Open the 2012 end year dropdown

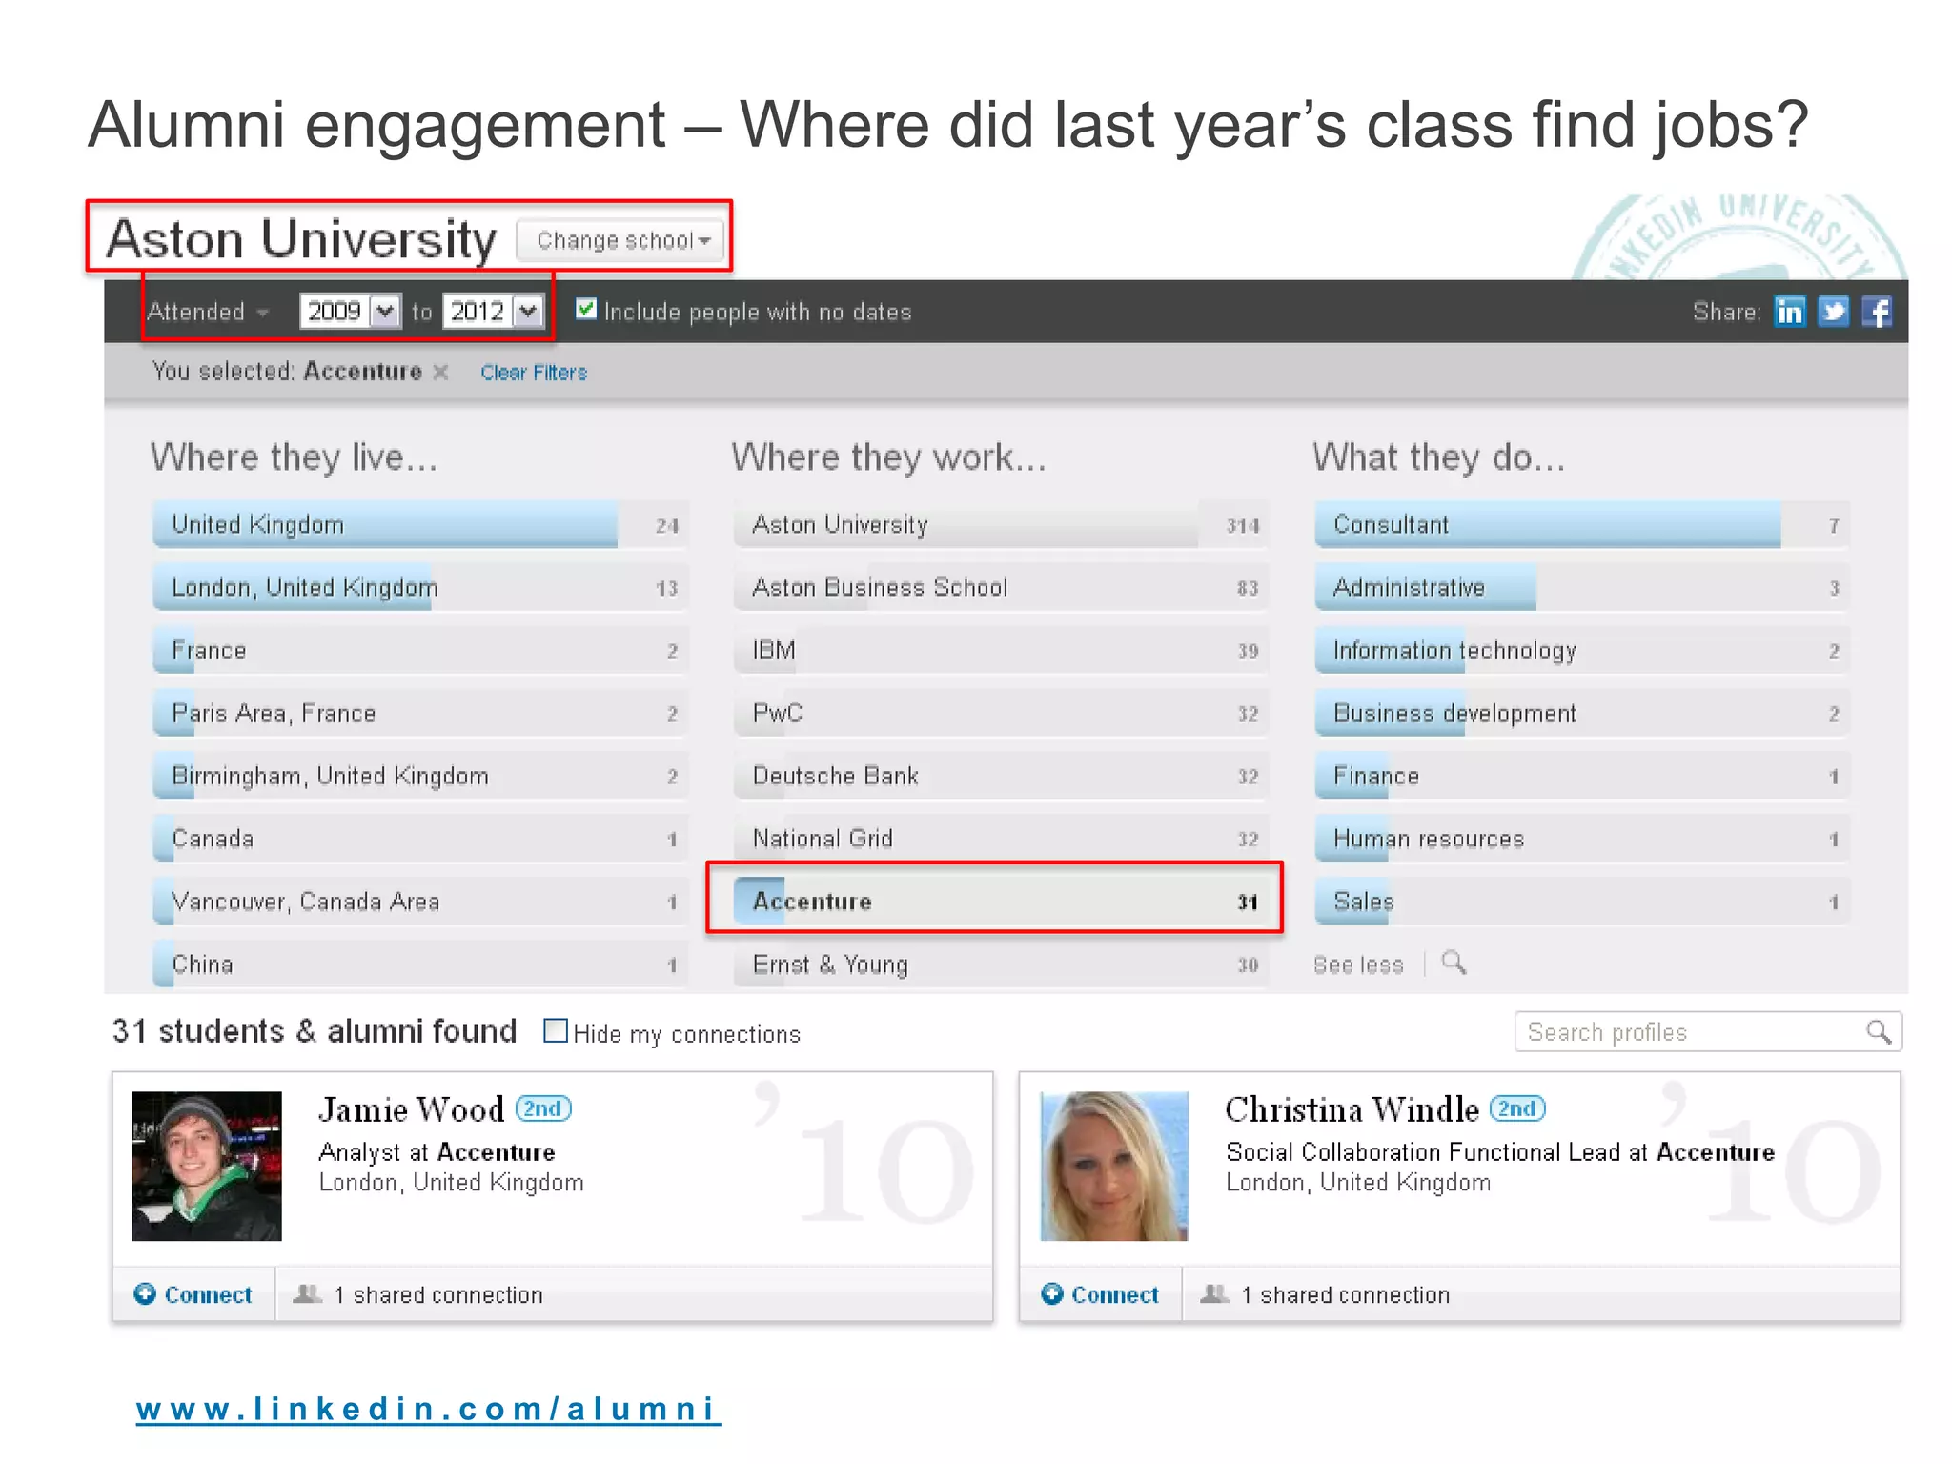pos(493,311)
